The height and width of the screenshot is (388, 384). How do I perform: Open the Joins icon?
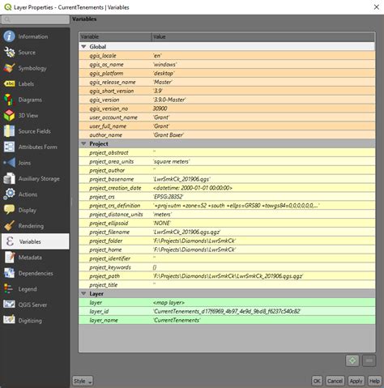coord(9,163)
